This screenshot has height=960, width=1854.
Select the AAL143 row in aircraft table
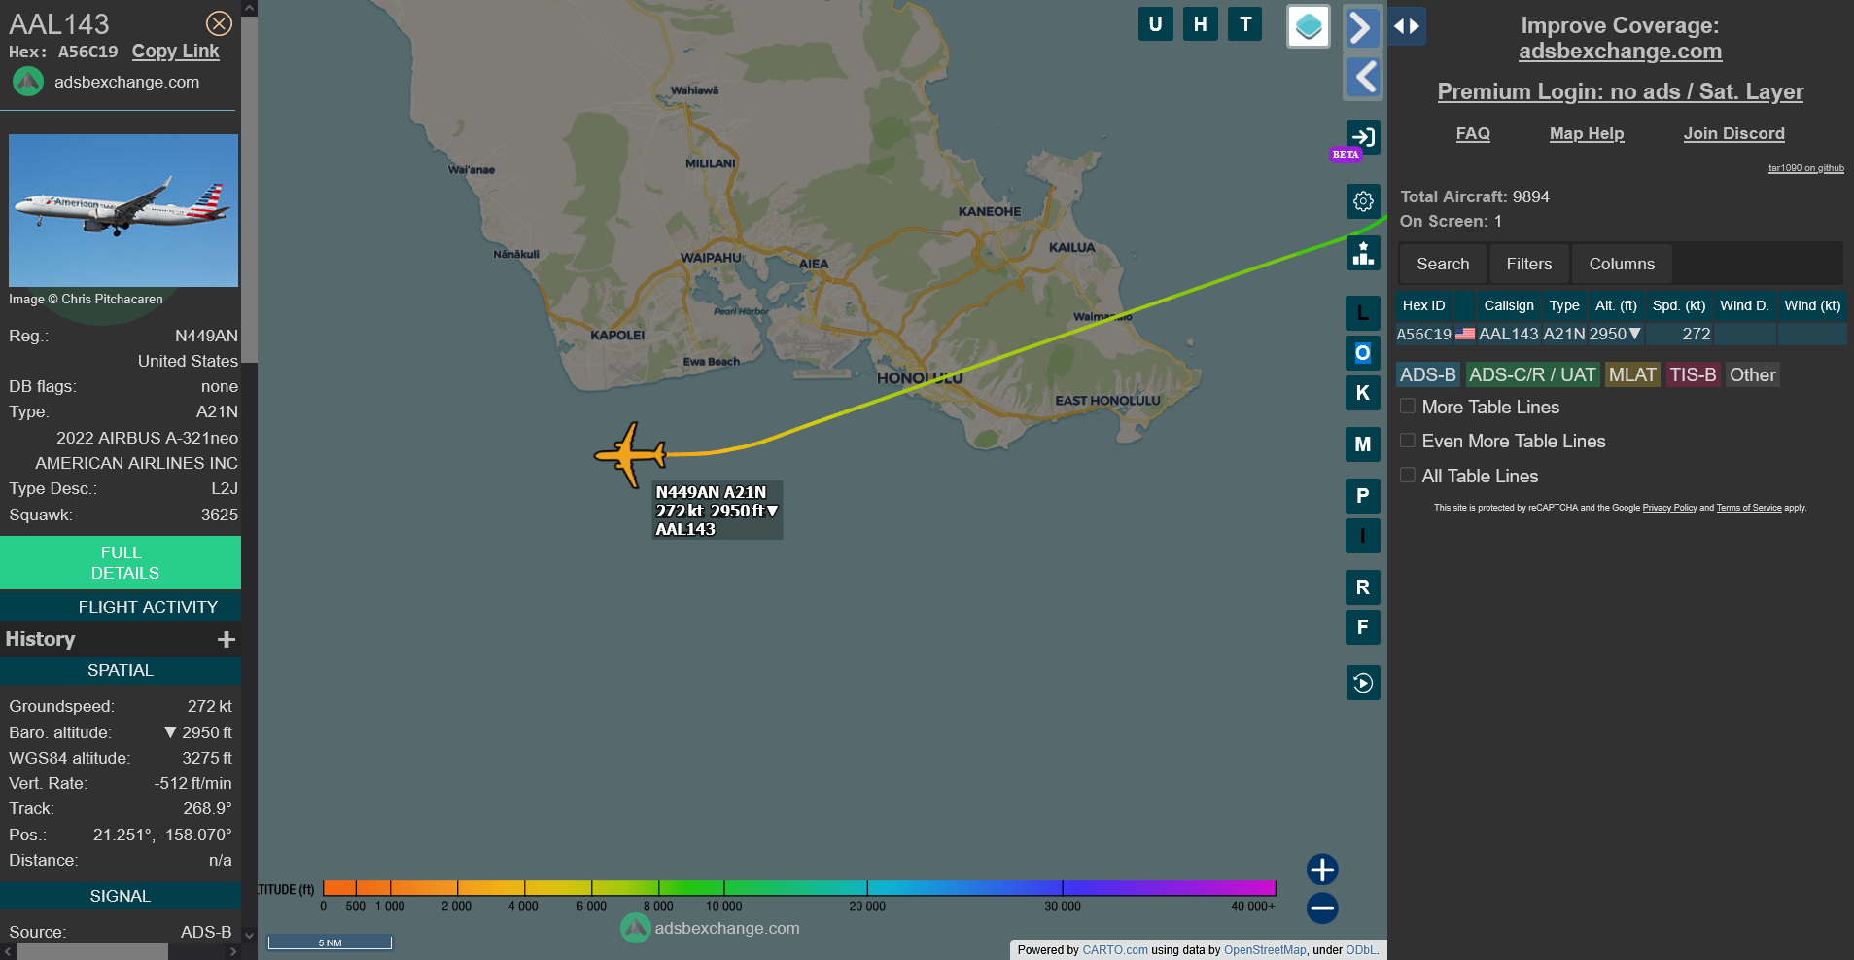[1621, 334]
